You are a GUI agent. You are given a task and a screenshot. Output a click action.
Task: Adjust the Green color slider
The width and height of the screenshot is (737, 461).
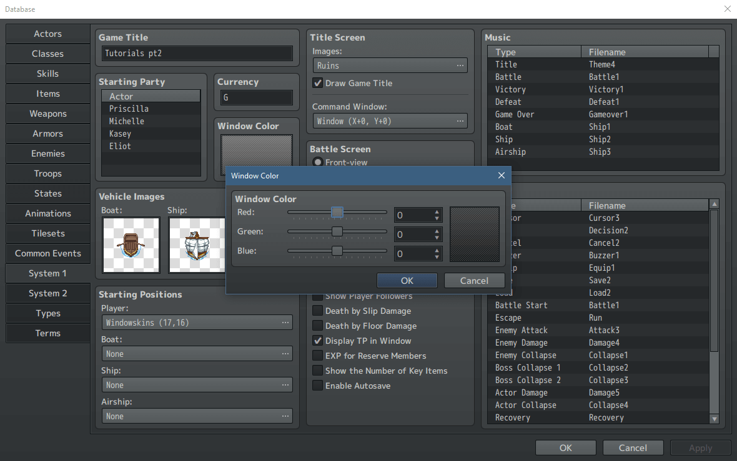337,231
